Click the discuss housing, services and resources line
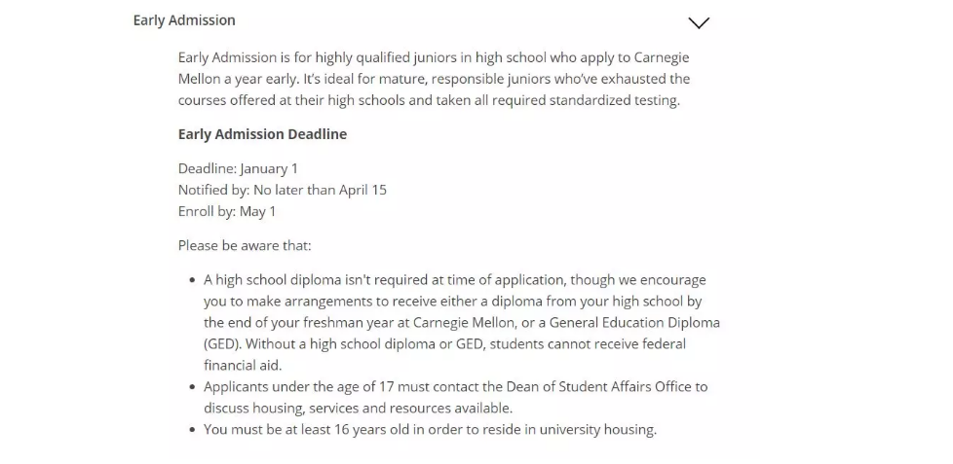 coord(358,408)
